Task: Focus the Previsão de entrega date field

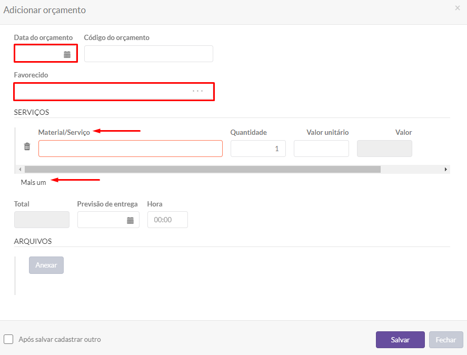Action: [x=108, y=220]
